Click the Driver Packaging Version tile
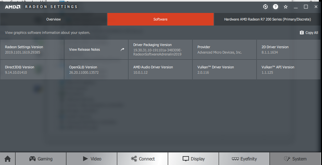The width and height of the screenshot is (322, 165). (x=160, y=49)
